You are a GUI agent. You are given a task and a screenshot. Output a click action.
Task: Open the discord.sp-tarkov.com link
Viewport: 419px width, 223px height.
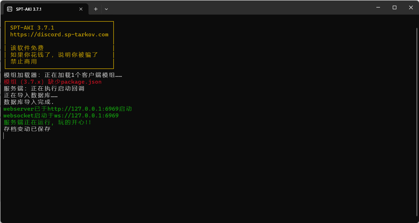pyautogui.click(x=59, y=35)
